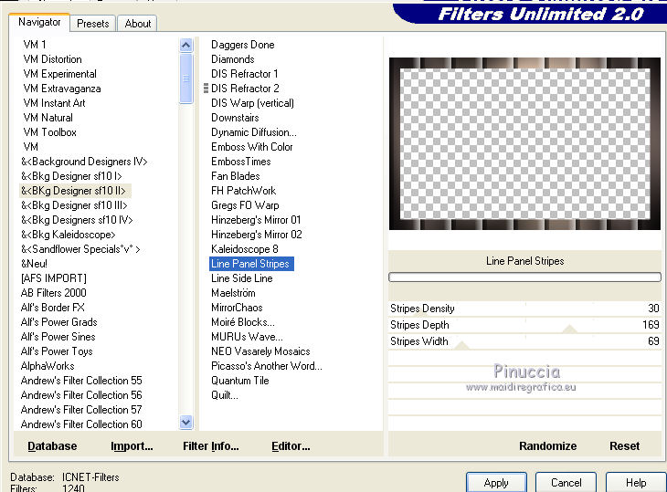
Task: Reset the filter parameters
Action: tap(624, 446)
